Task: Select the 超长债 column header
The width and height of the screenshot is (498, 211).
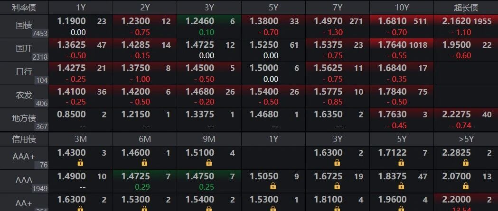Action: 466,8
